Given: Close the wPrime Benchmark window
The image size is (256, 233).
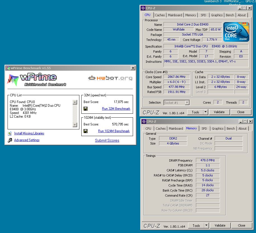Looking at the screenshot, I should (x=133, y=68).
